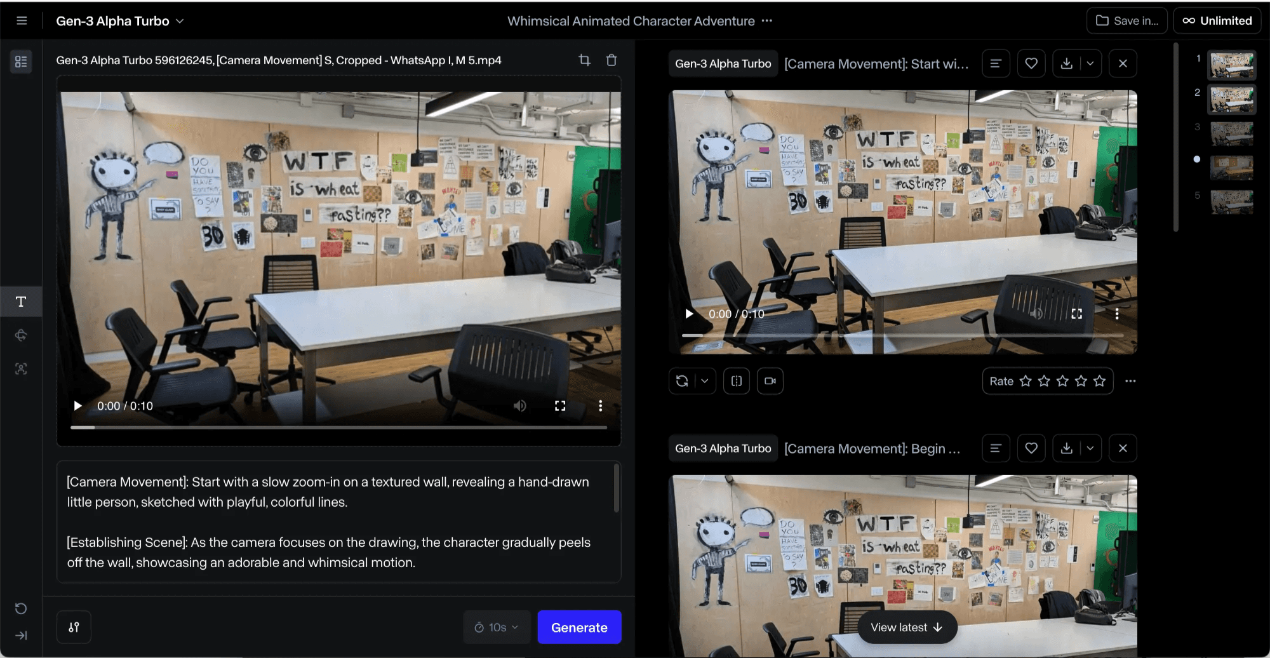The width and height of the screenshot is (1270, 658).
Task: Rate first generation five stars
Action: (x=1100, y=381)
